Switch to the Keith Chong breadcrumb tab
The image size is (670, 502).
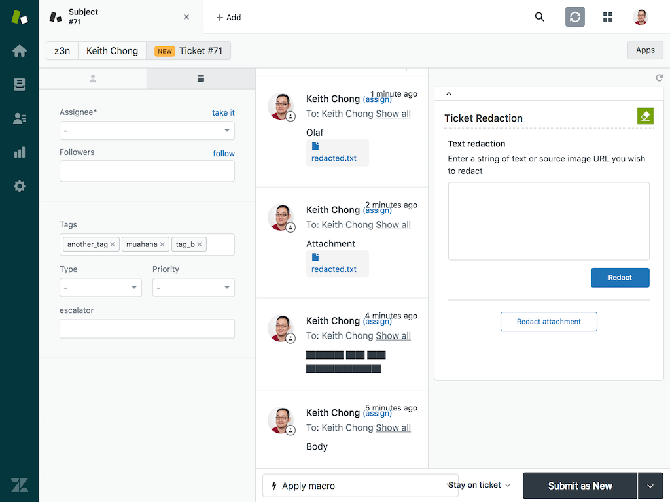tap(112, 51)
